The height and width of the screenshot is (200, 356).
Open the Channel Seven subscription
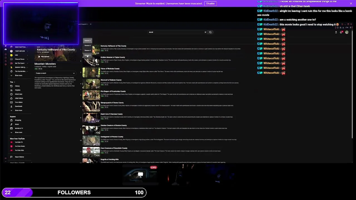19,59
